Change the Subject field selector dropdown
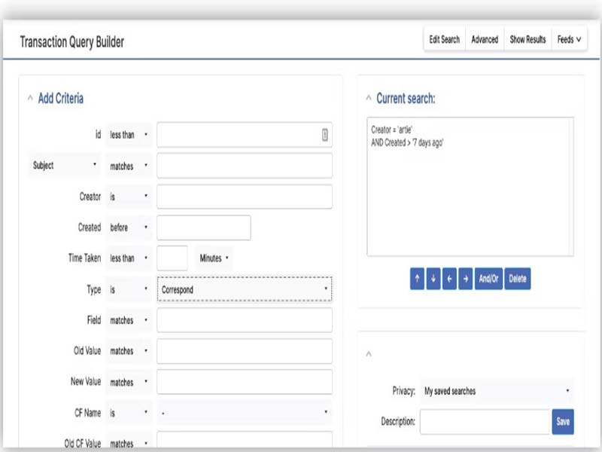Image resolution: width=602 pixels, height=452 pixels. [x=64, y=165]
